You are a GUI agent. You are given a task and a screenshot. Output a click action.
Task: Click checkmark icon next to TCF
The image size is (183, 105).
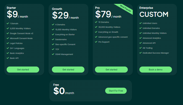pyautogui.click(x=53, y=49)
